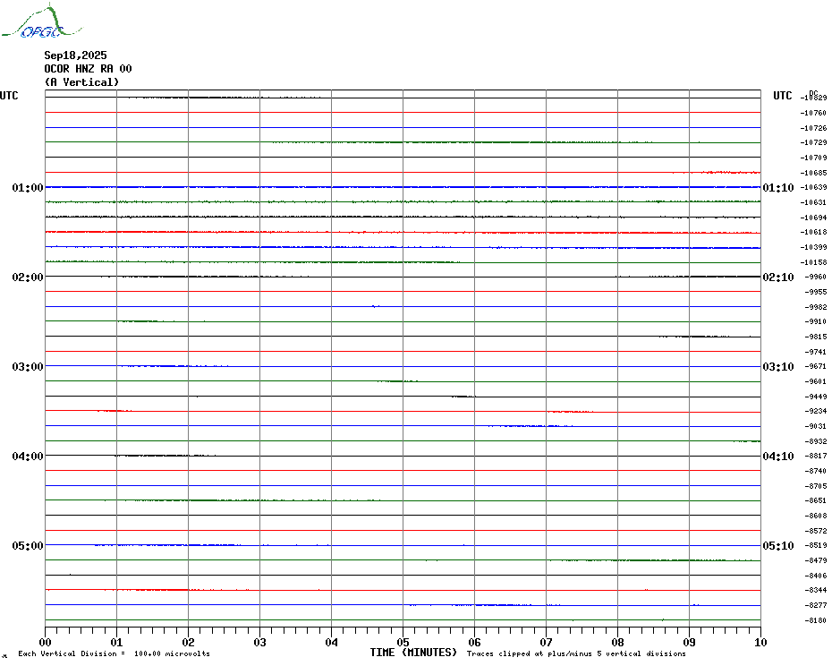
Task: Click the DC value -10631
Action: pyautogui.click(x=813, y=202)
